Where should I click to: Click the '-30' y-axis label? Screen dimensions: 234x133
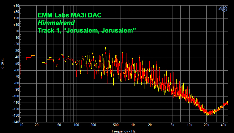tap(16, 51)
